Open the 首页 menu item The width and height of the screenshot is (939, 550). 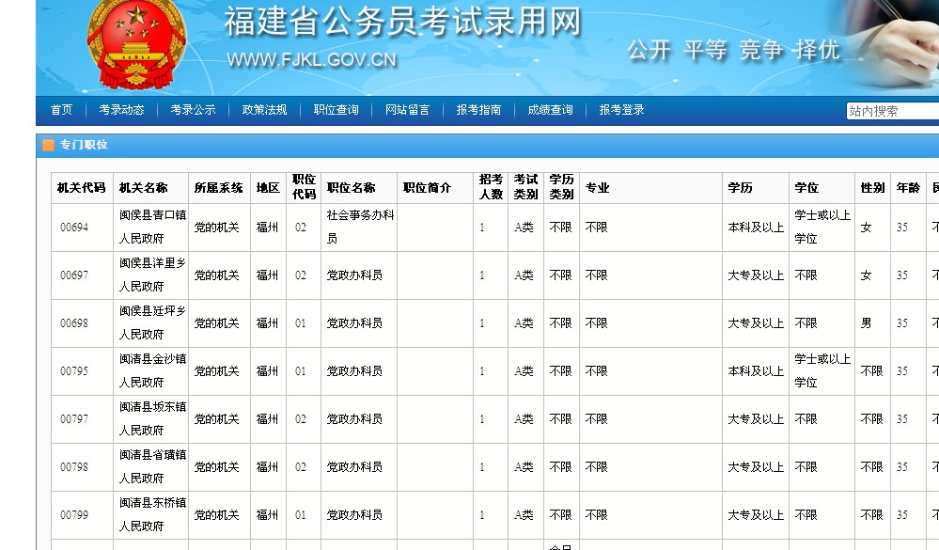point(60,109)
